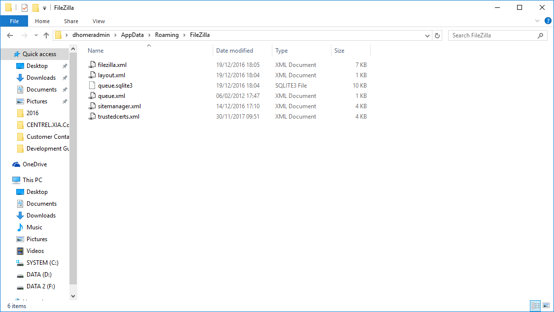The image size is (554, 312).
Task: Switch to the Share ribbon tab
Action: tap(71, 21)
